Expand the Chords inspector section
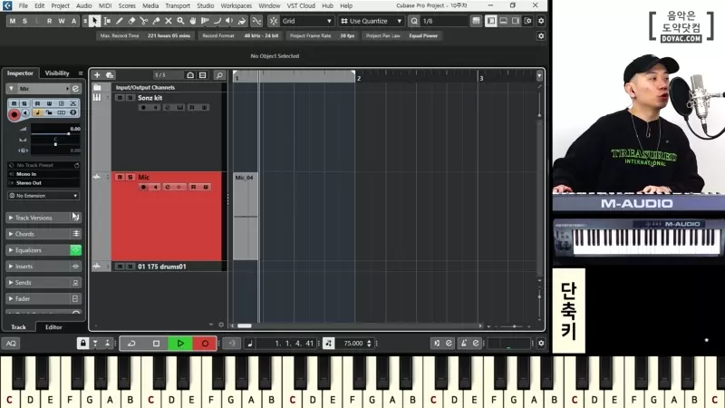725x408 pixels. [x=43, y=234]
